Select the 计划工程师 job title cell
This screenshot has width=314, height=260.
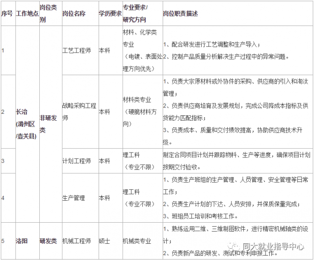pos(77,161)
